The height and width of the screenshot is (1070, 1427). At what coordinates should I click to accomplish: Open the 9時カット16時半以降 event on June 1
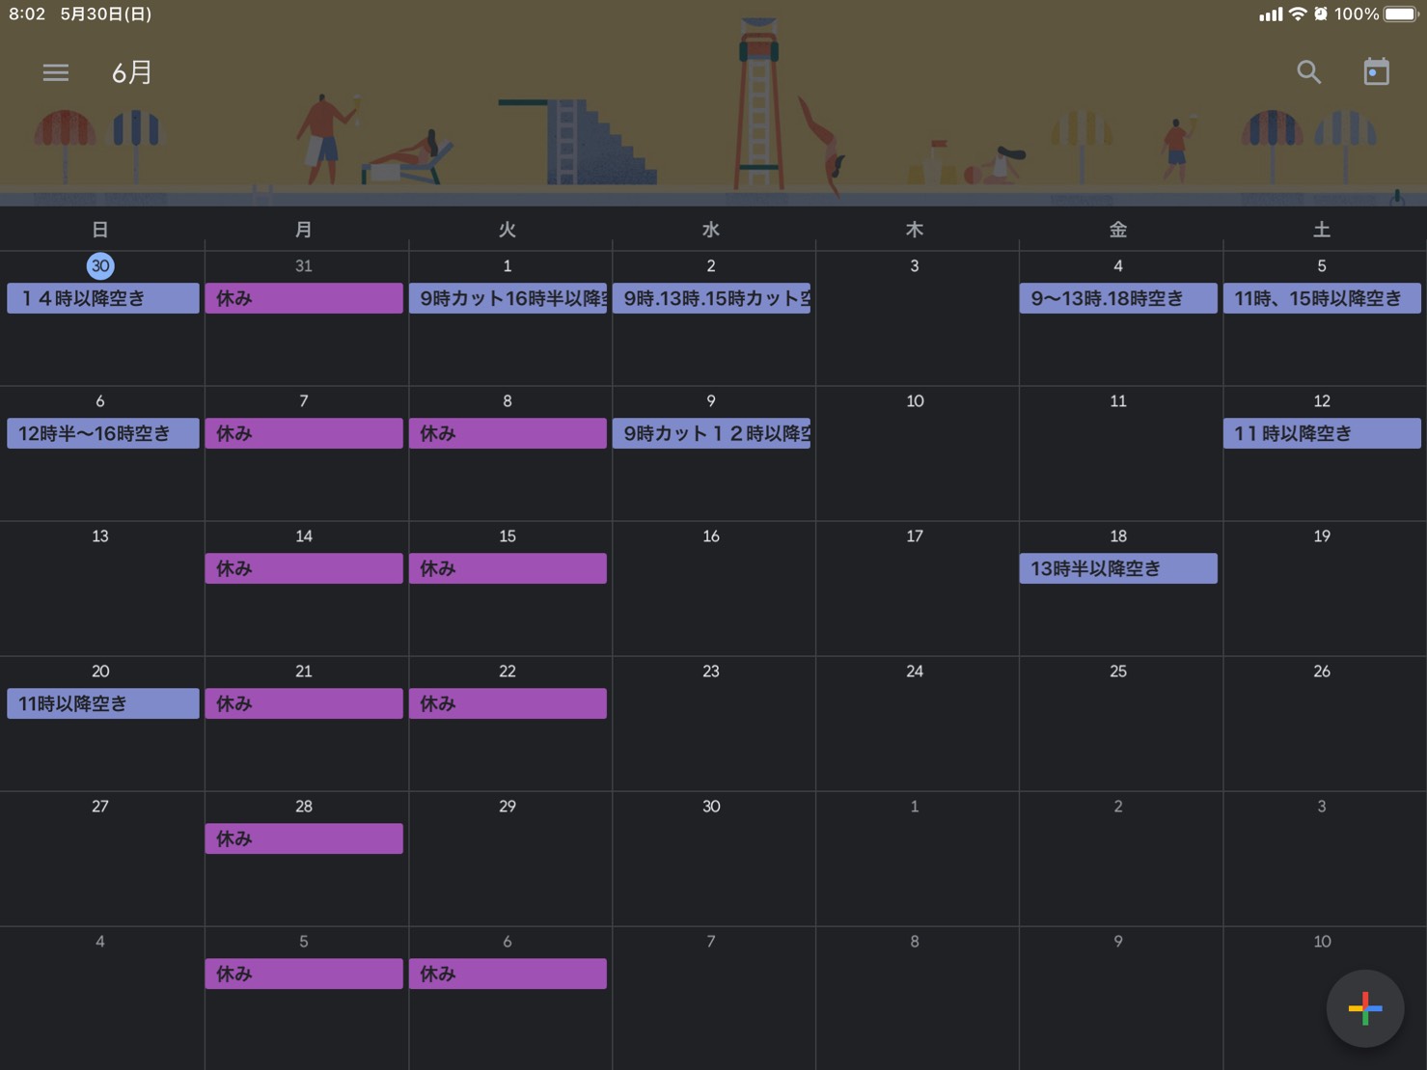[508, 298]
